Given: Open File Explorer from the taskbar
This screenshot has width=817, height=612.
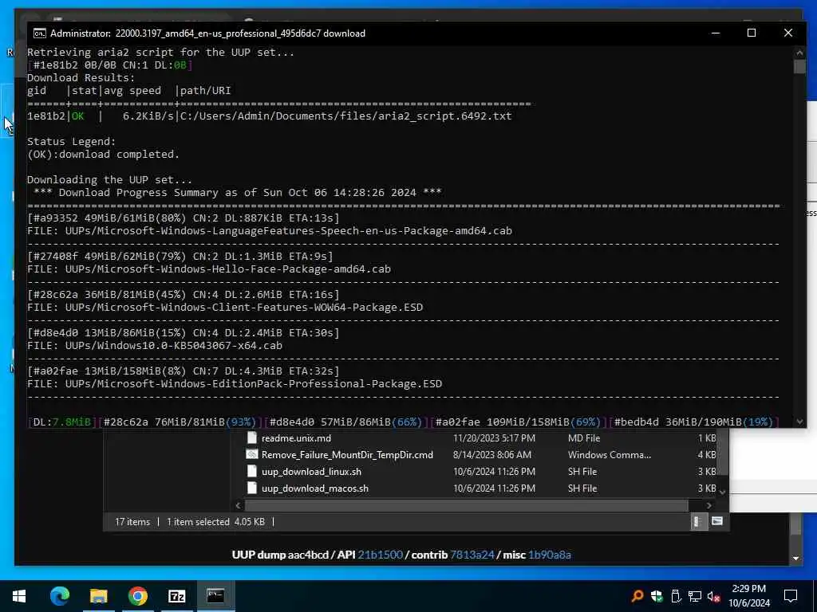Looking at the screenshot, I should coord(98,596).
